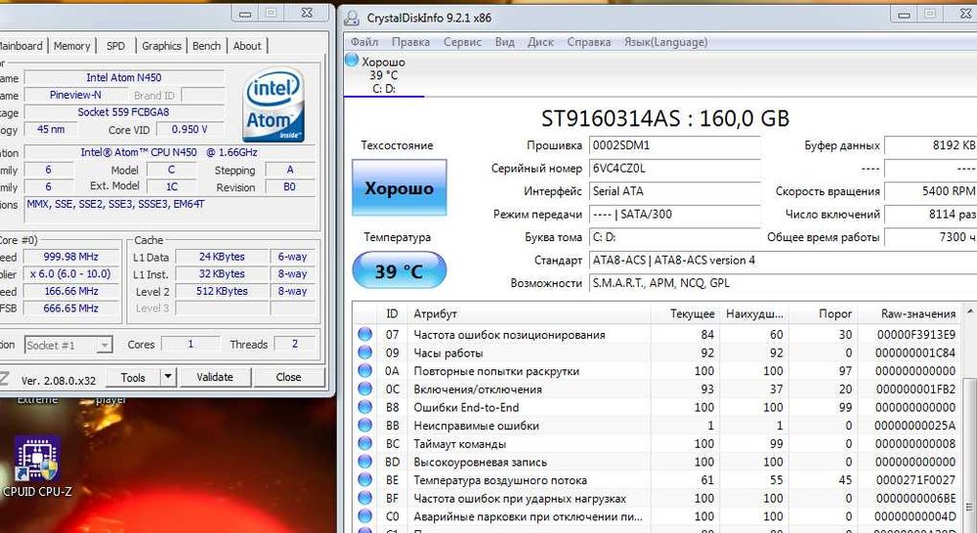Click the Validate button in CPU-Z
Image resolution: width=977 pixels, height=533 pixels.
pyautogui.click(x=215, y=378)
